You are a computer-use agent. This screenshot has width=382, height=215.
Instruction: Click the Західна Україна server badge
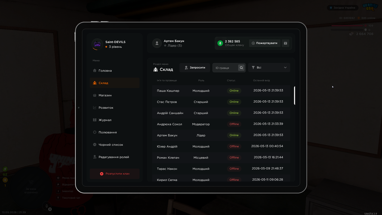point(343,8)
